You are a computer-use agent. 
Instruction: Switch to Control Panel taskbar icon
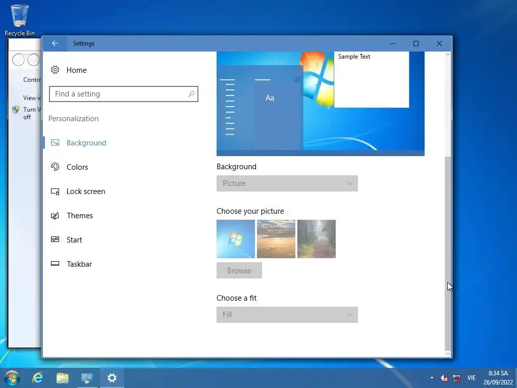click(x=87, y=378)
